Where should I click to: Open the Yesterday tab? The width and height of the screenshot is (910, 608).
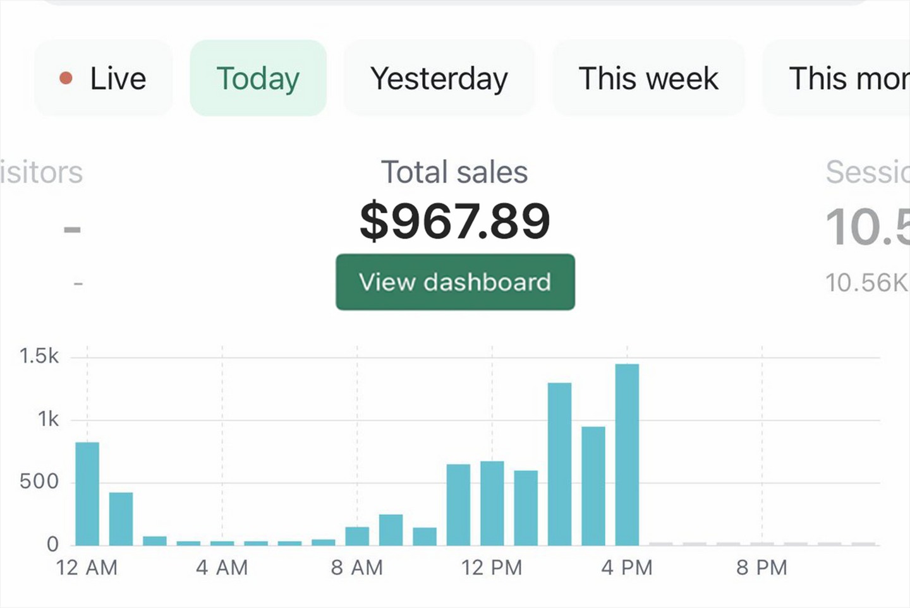click(x=439, y=78)
